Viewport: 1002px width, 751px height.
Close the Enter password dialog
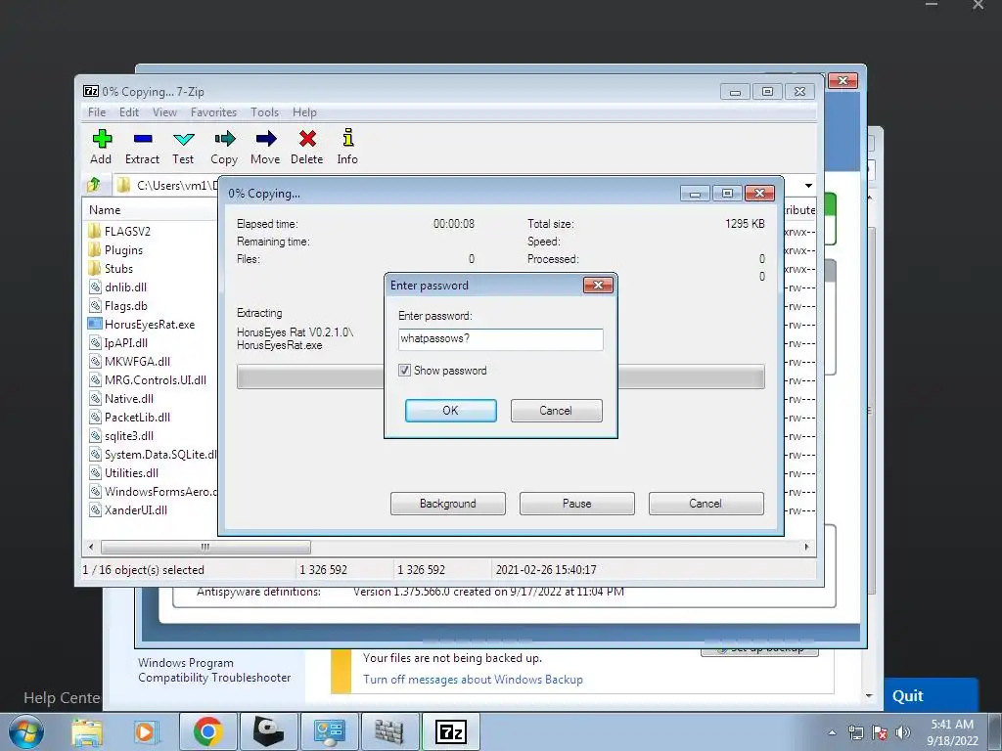(598, 285)
